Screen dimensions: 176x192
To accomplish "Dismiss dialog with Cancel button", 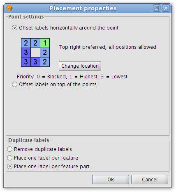I will [x=150, y=179].
